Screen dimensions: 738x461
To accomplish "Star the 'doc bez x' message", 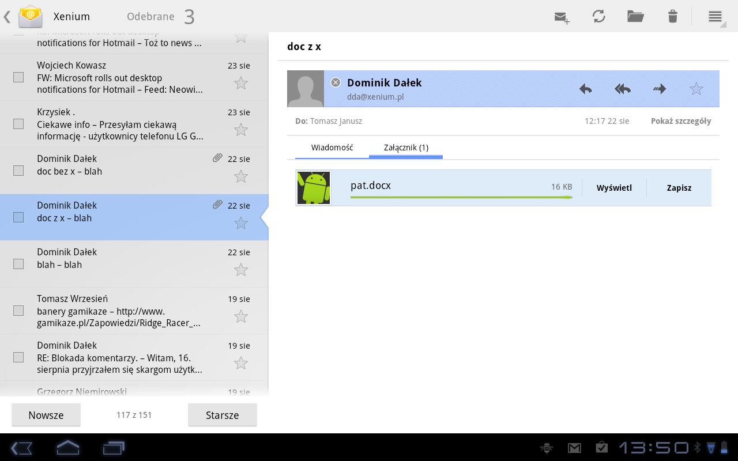I will [241, 177].
